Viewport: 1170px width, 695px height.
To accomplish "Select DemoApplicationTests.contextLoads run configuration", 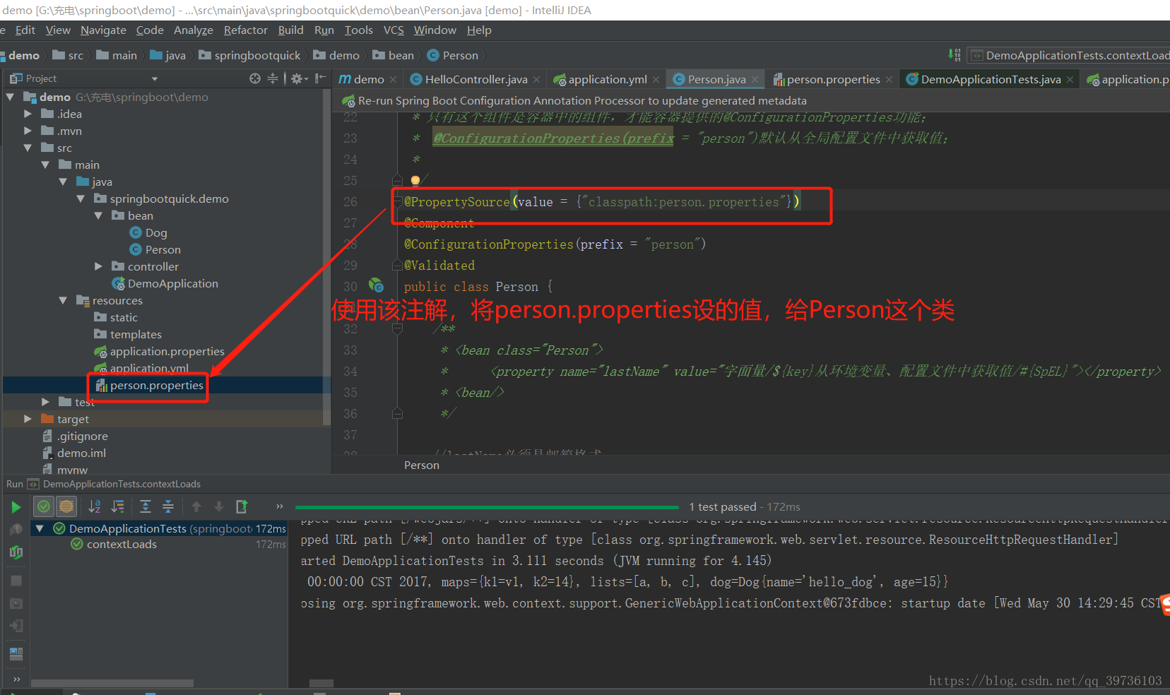I will [x=1070, y=55].
